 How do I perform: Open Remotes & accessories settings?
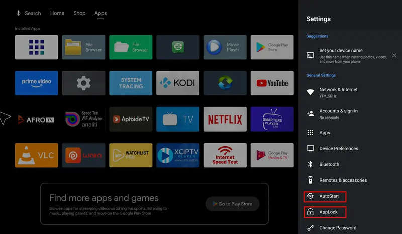350,180
